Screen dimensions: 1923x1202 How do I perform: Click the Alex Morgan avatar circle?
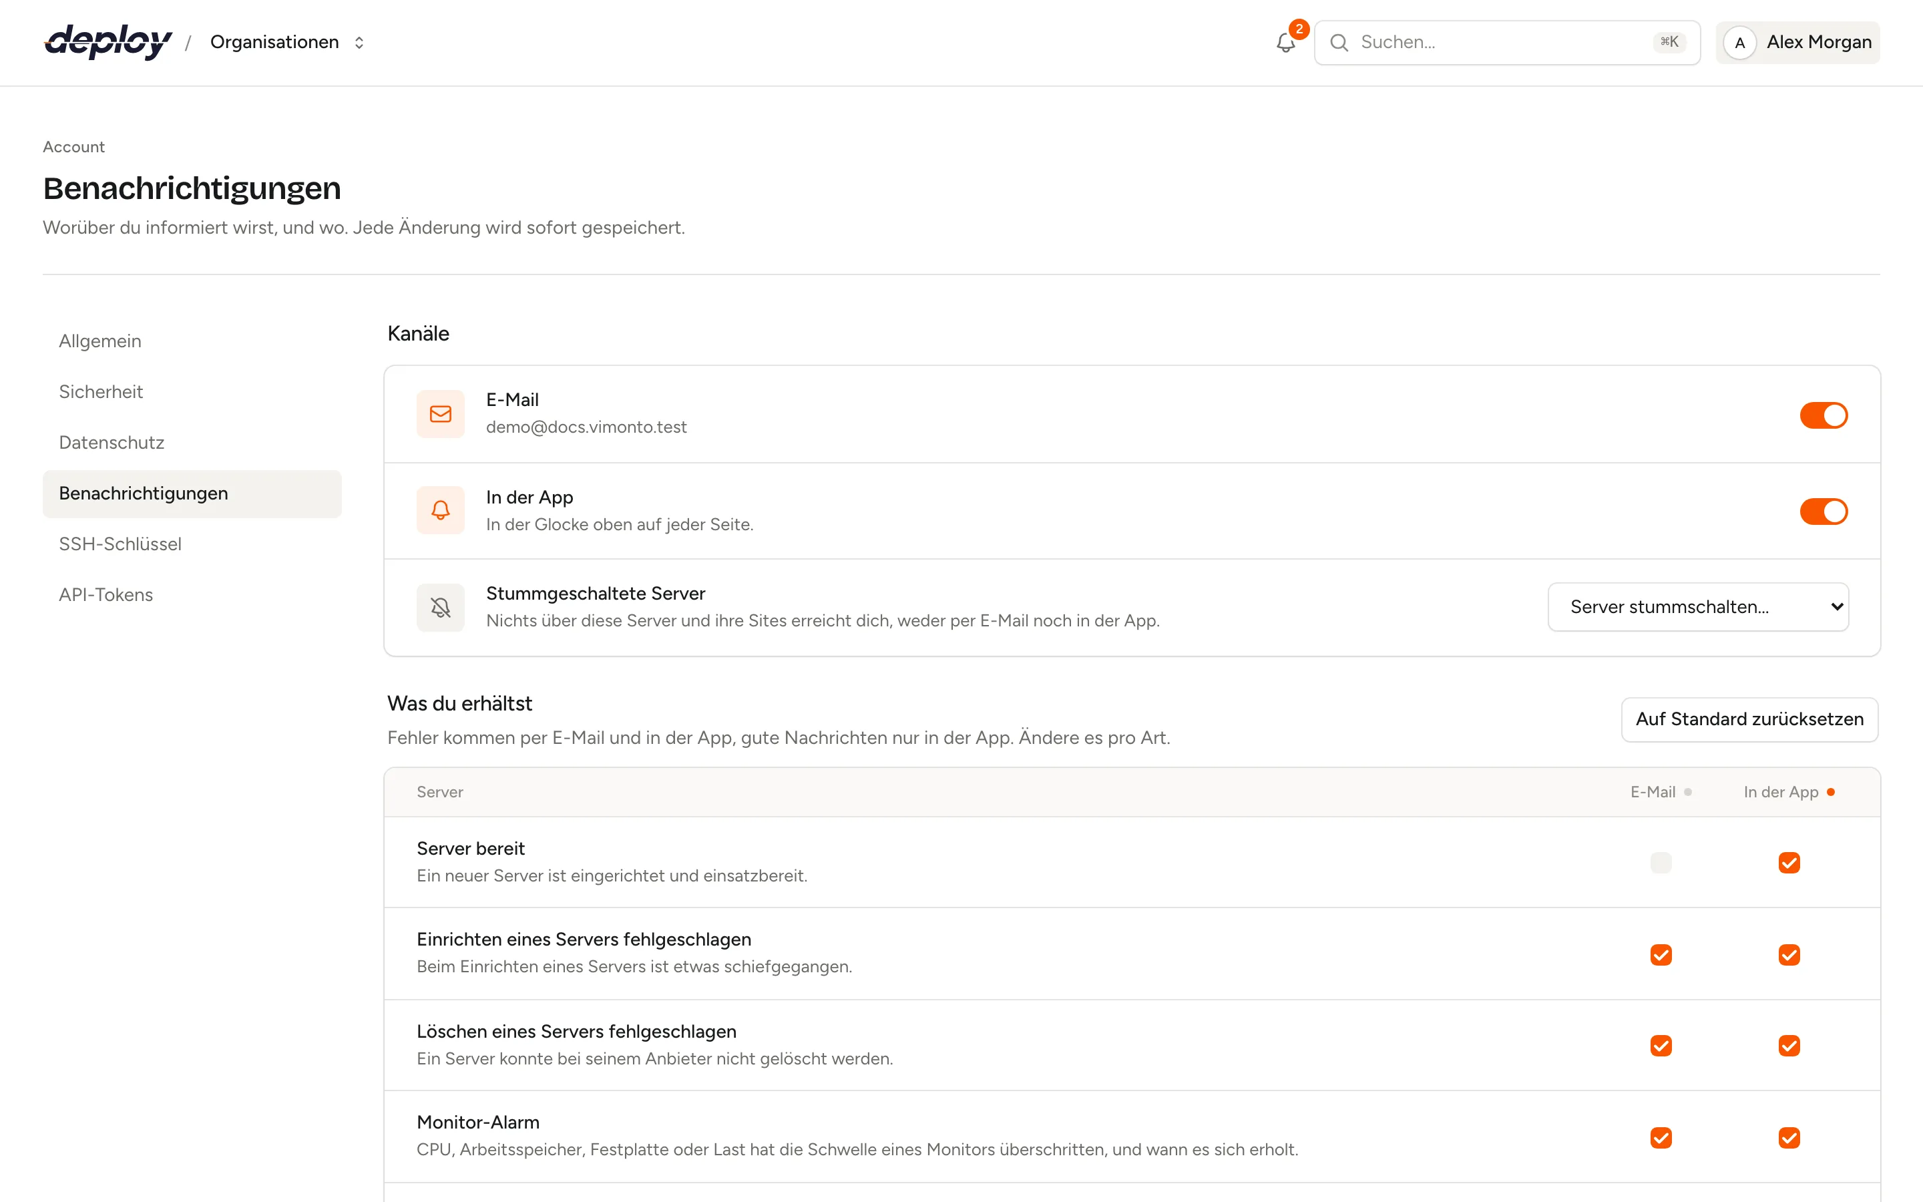pos(1739,43)
